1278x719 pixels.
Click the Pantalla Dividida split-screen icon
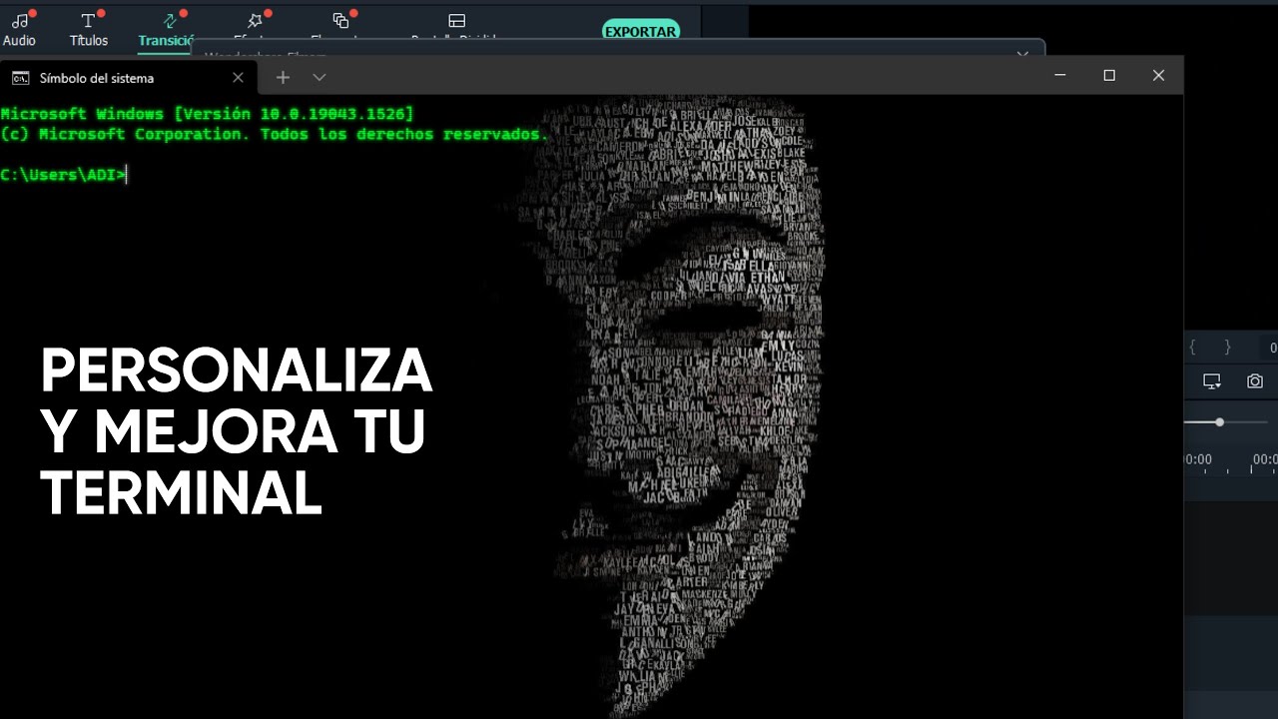[456, 20]
